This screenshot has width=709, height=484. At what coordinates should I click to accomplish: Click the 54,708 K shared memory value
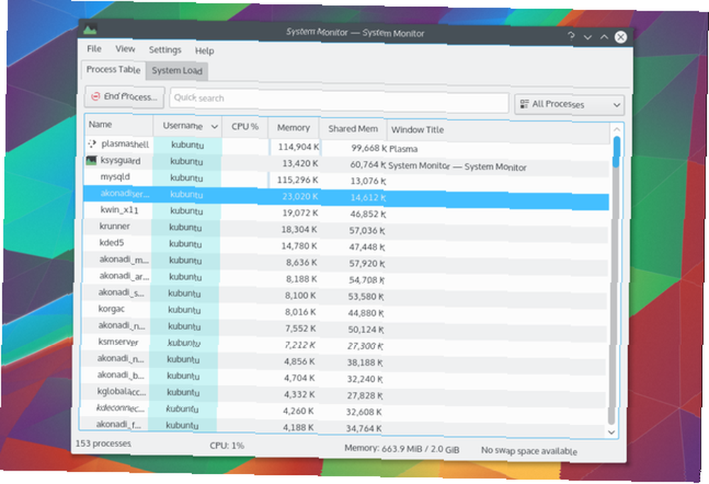[367, 280]
